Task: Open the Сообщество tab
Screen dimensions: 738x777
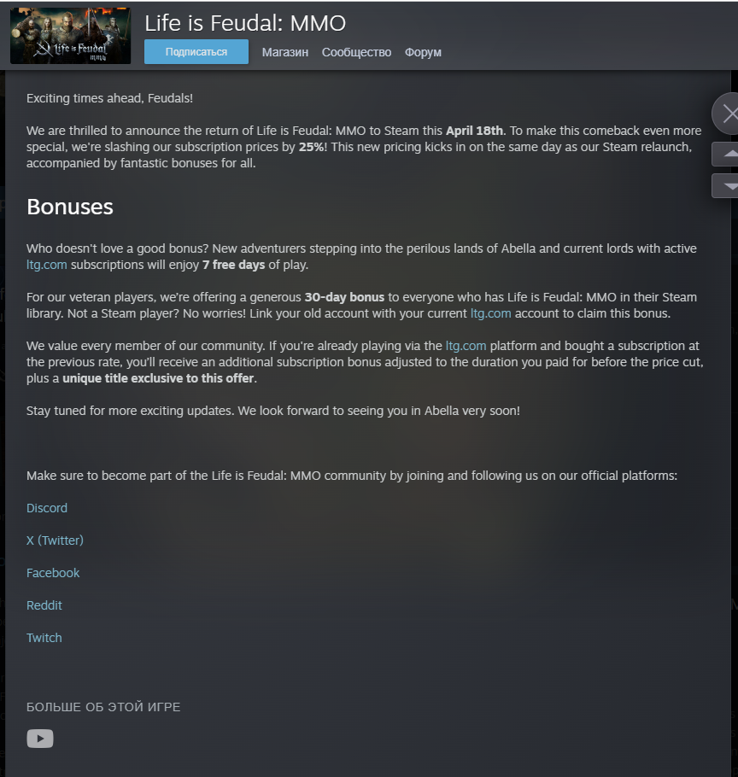Action: tap(356, 52)
